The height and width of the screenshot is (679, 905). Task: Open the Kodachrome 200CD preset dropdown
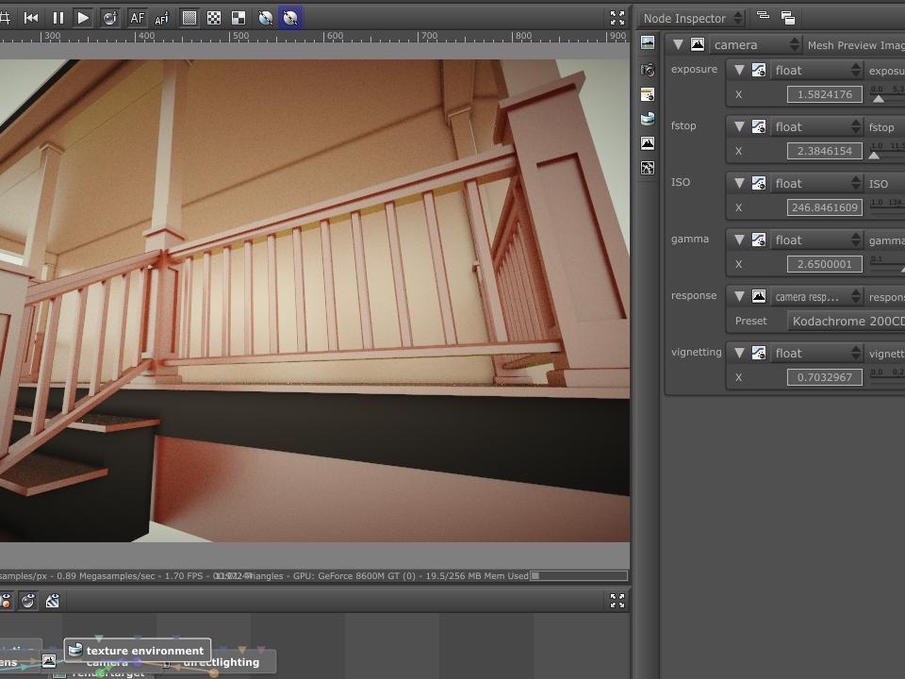[x=847, y=321]
